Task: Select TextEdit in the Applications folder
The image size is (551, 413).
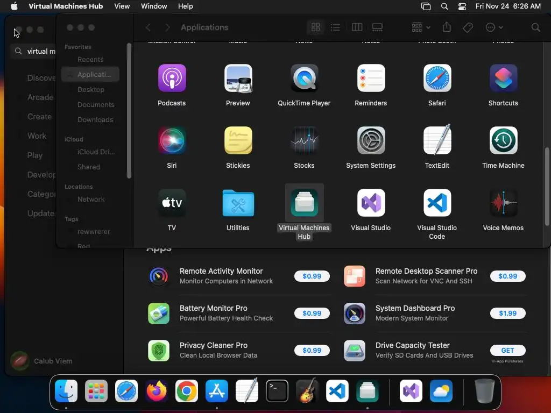Action: tap(437, 140)
